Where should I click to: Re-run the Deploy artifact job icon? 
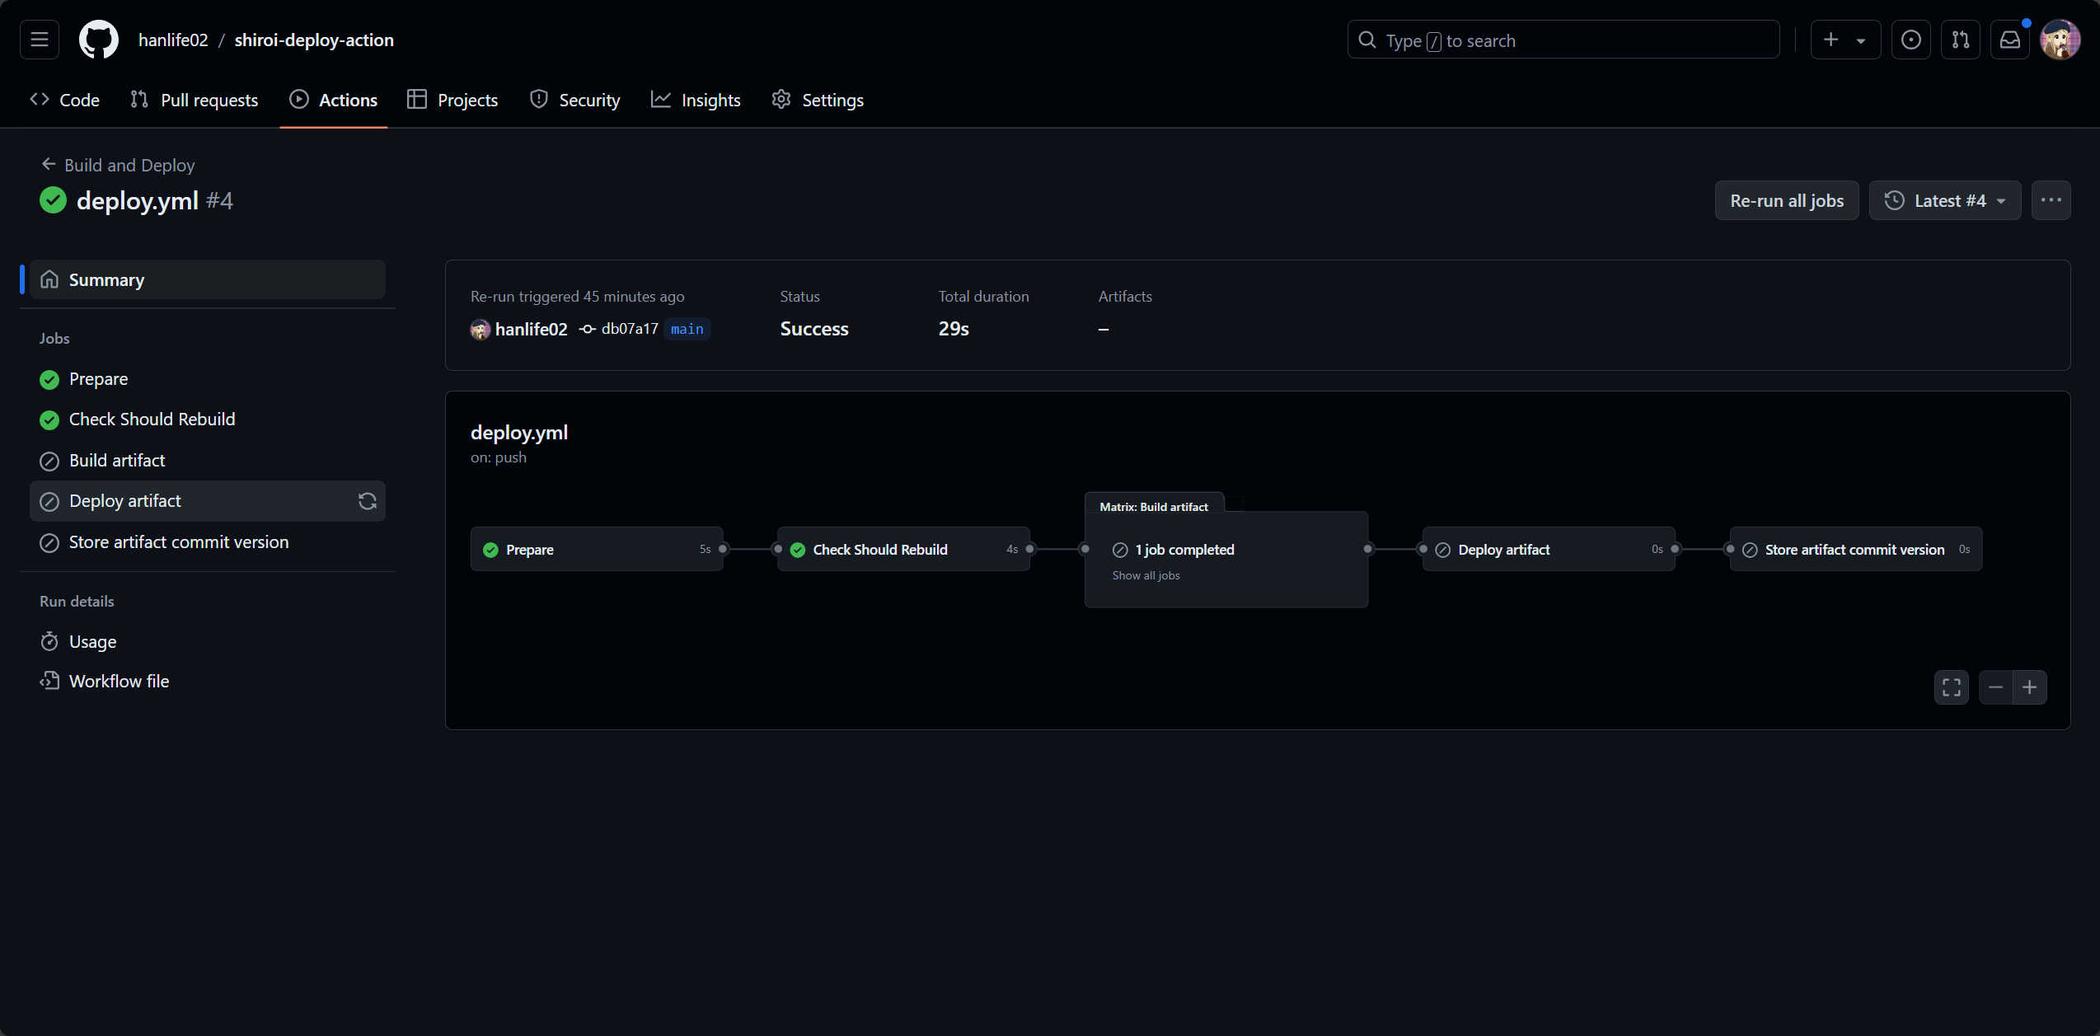click(x=367, y=501)
